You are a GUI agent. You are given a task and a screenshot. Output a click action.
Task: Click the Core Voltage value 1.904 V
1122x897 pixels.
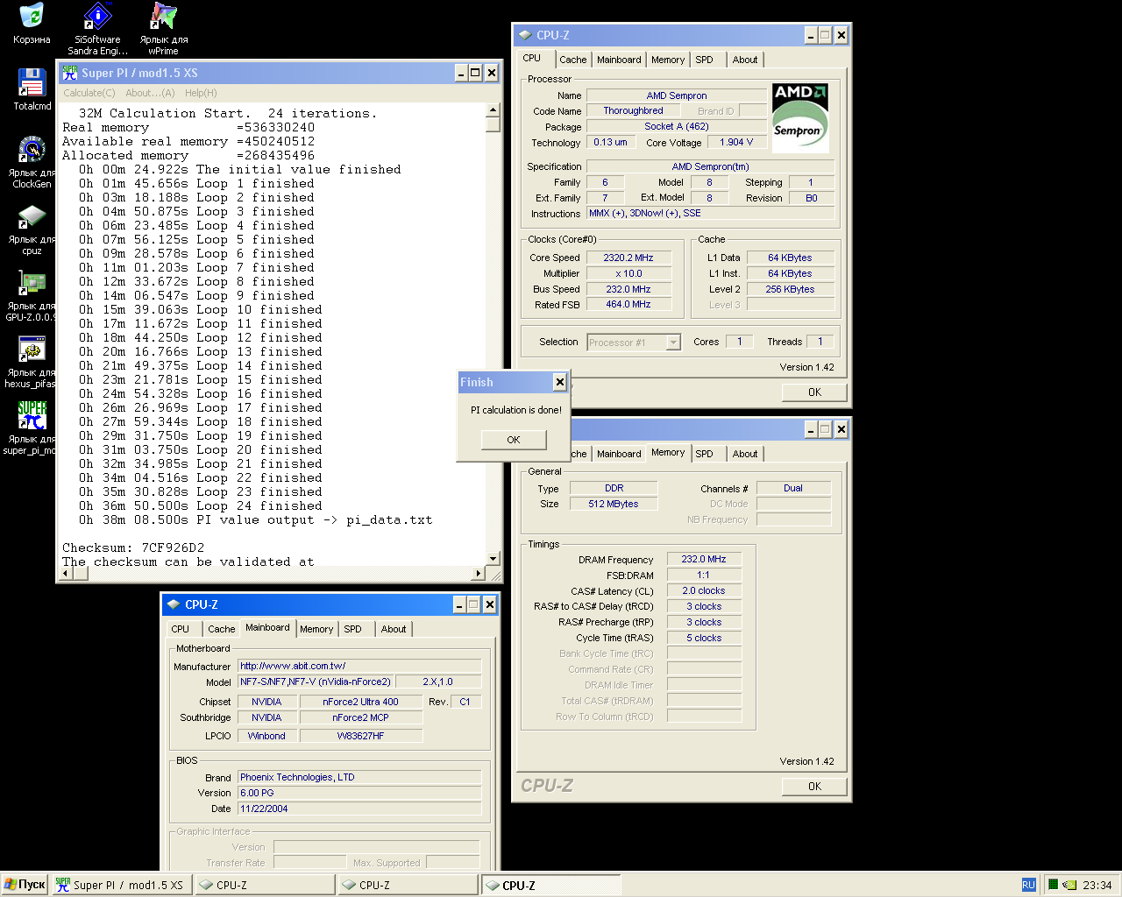(736, 142)
